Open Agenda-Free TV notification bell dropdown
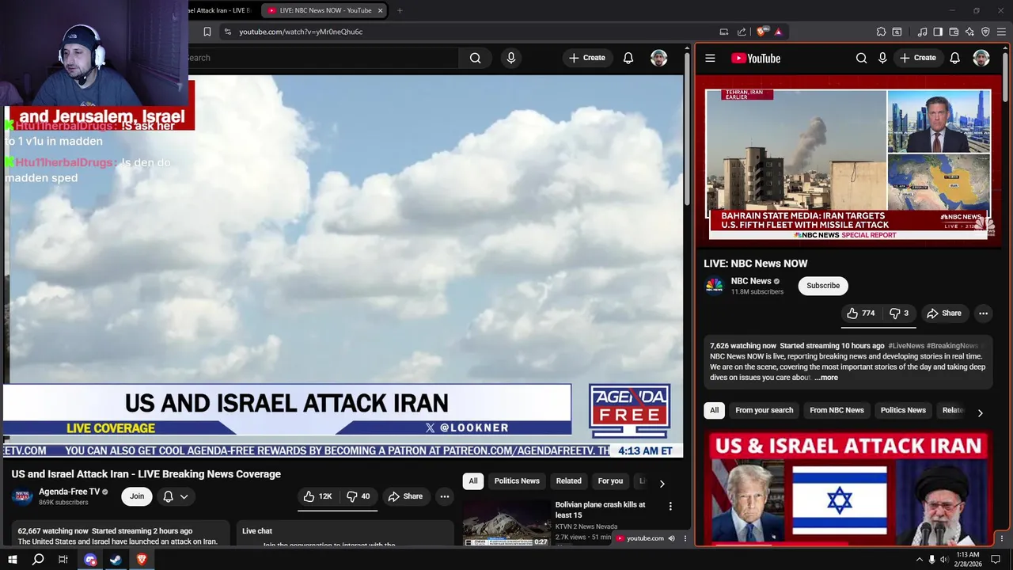This screenshot has width=1013, height=570. 175,496
